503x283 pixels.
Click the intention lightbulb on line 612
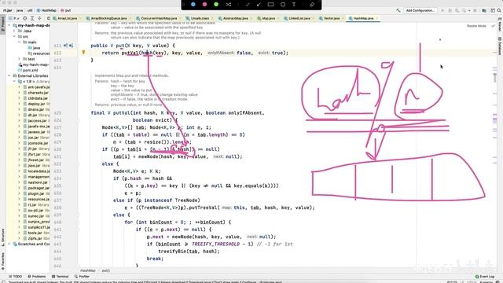[83, 53]
